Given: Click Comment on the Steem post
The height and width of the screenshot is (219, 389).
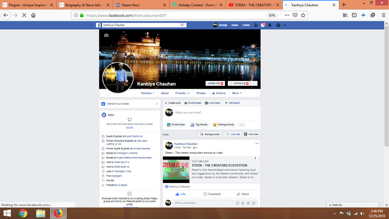Looking at the screenshot, I should pyautogui.click(x=212, y=194).
